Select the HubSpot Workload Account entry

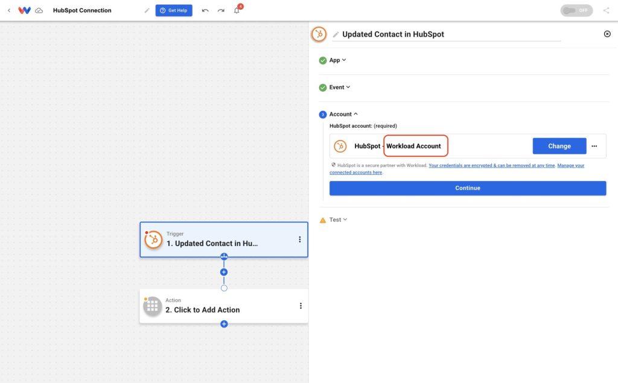tap(468, 146)
